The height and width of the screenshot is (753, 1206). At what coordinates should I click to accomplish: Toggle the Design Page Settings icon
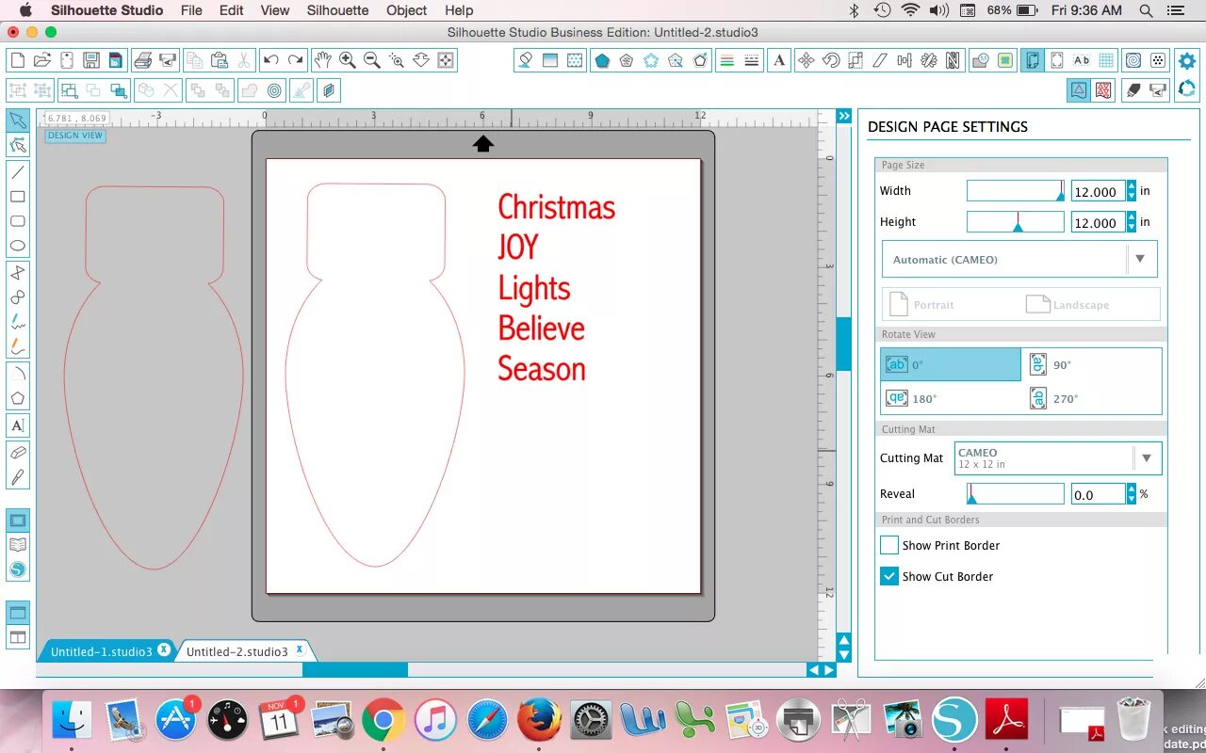[x=1032, y=60]
